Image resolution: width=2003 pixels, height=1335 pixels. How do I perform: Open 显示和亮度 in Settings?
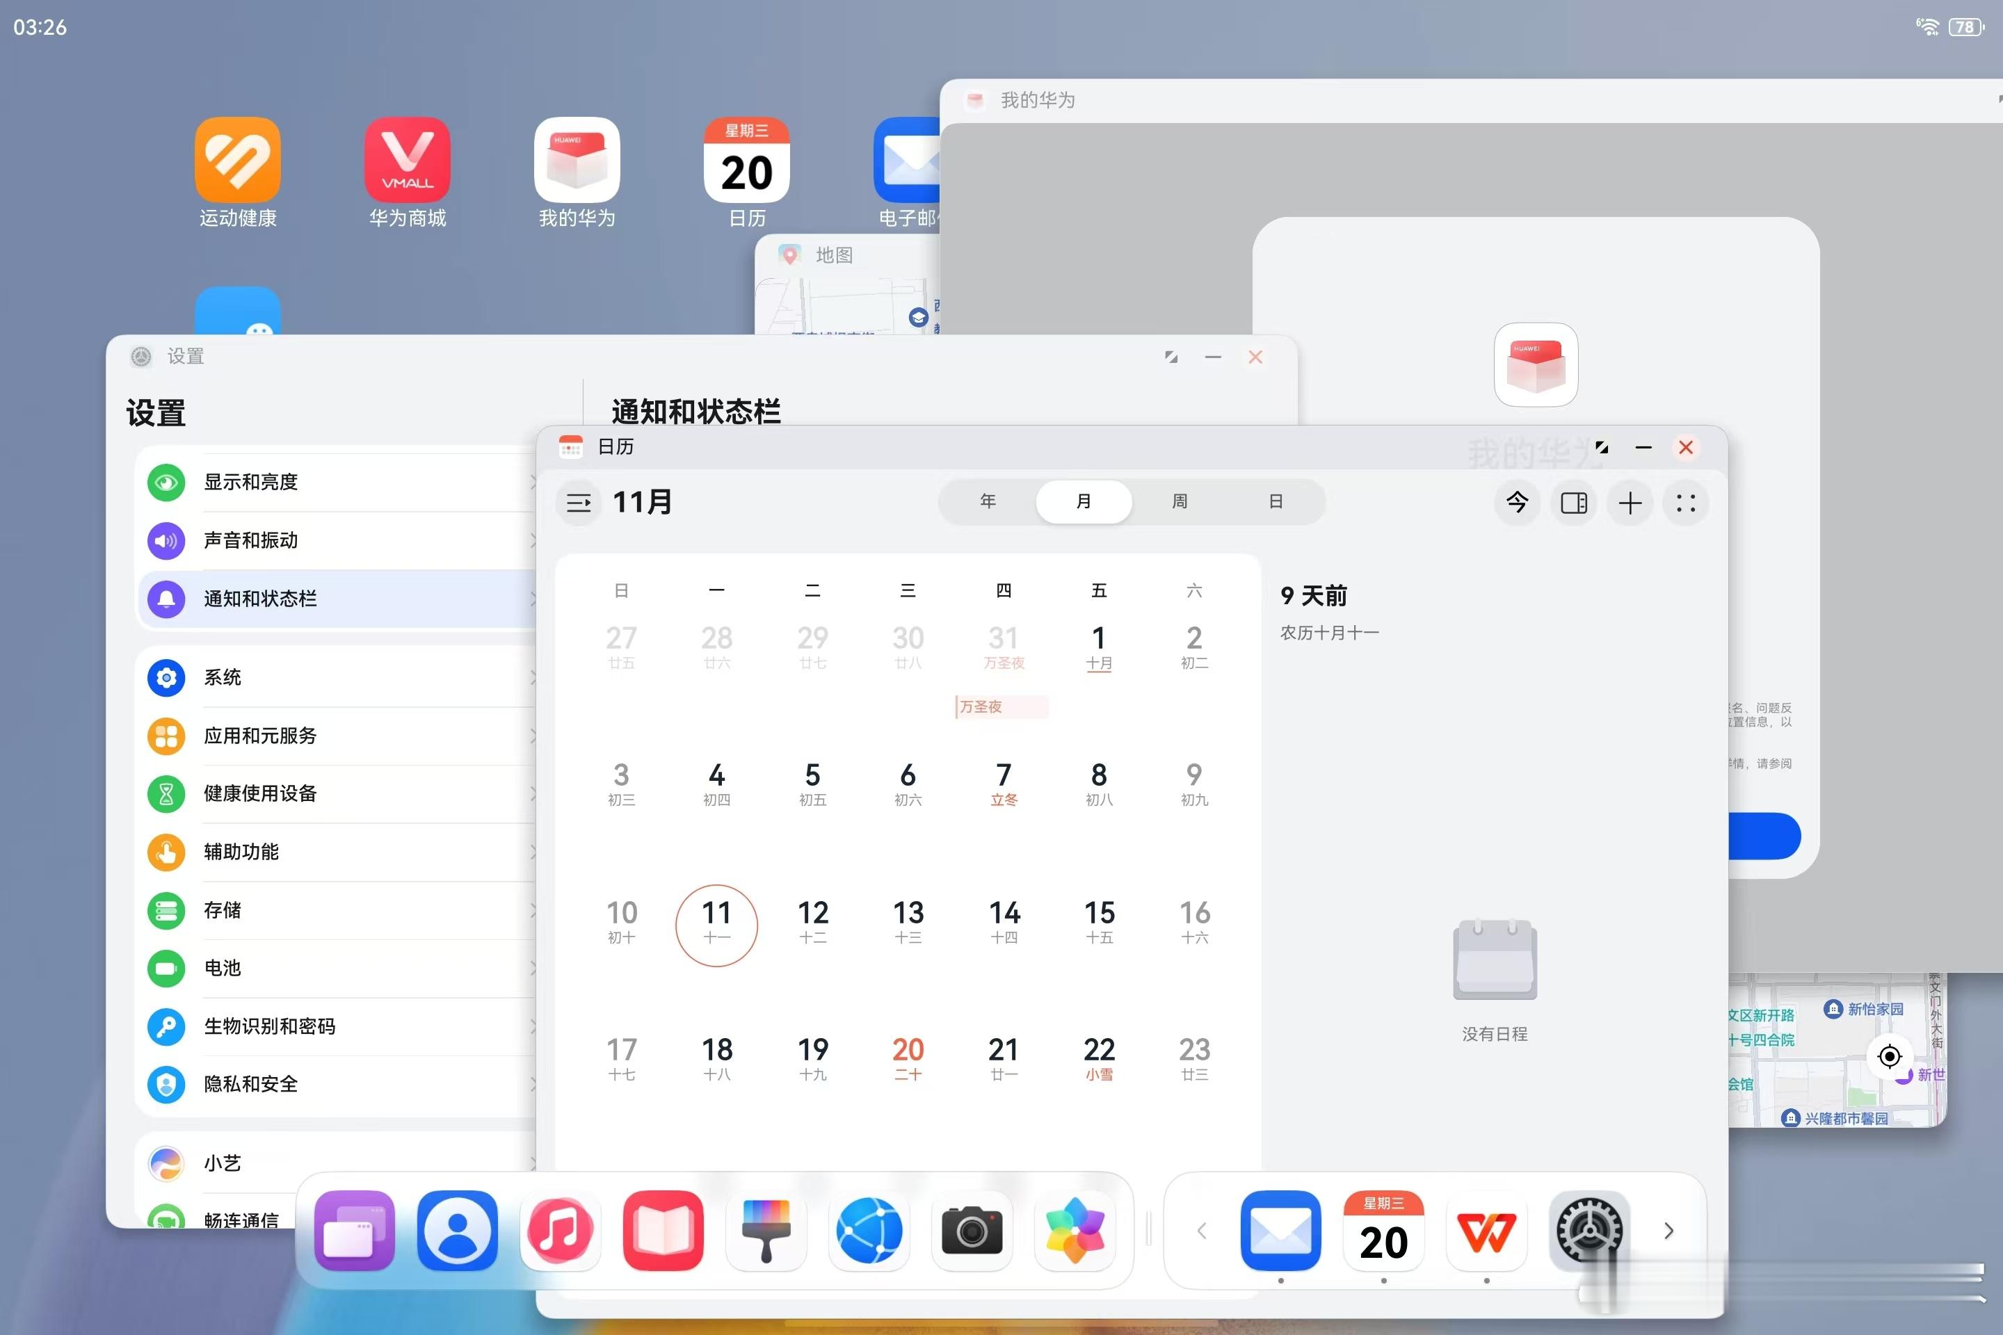[337, 482]
